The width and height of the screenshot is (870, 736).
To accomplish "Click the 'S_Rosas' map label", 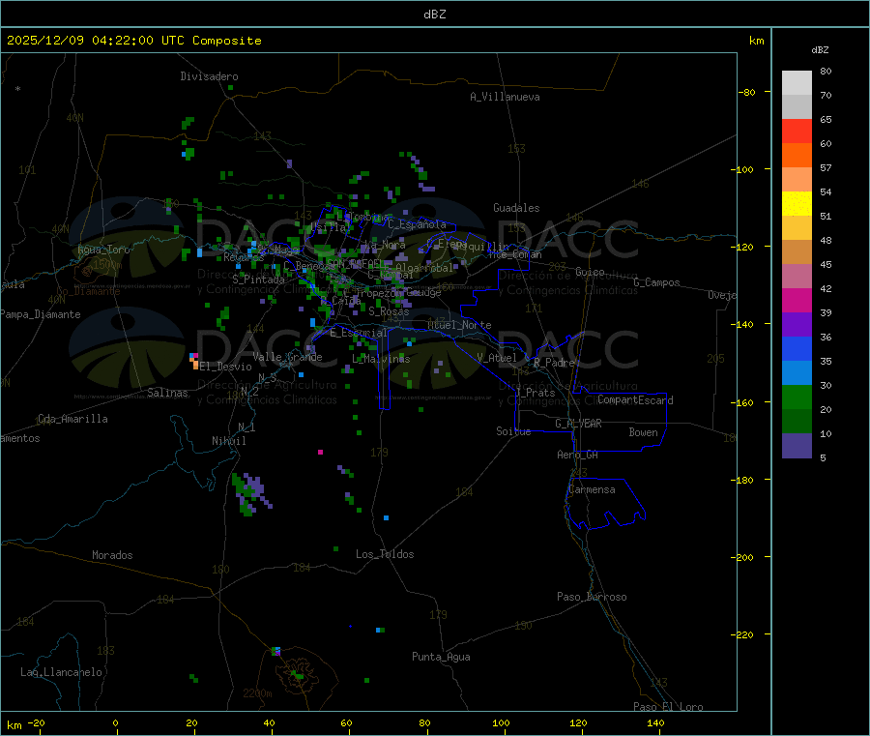I will tap(389, 311).
